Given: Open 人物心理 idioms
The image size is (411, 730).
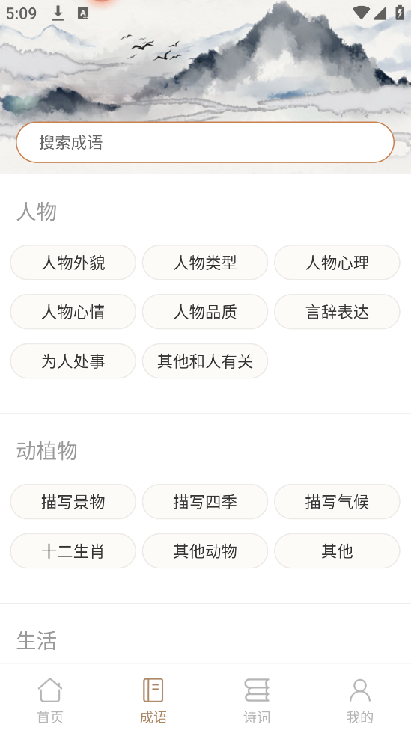Looking at the screenshot, I should click(x=337, y=263).
